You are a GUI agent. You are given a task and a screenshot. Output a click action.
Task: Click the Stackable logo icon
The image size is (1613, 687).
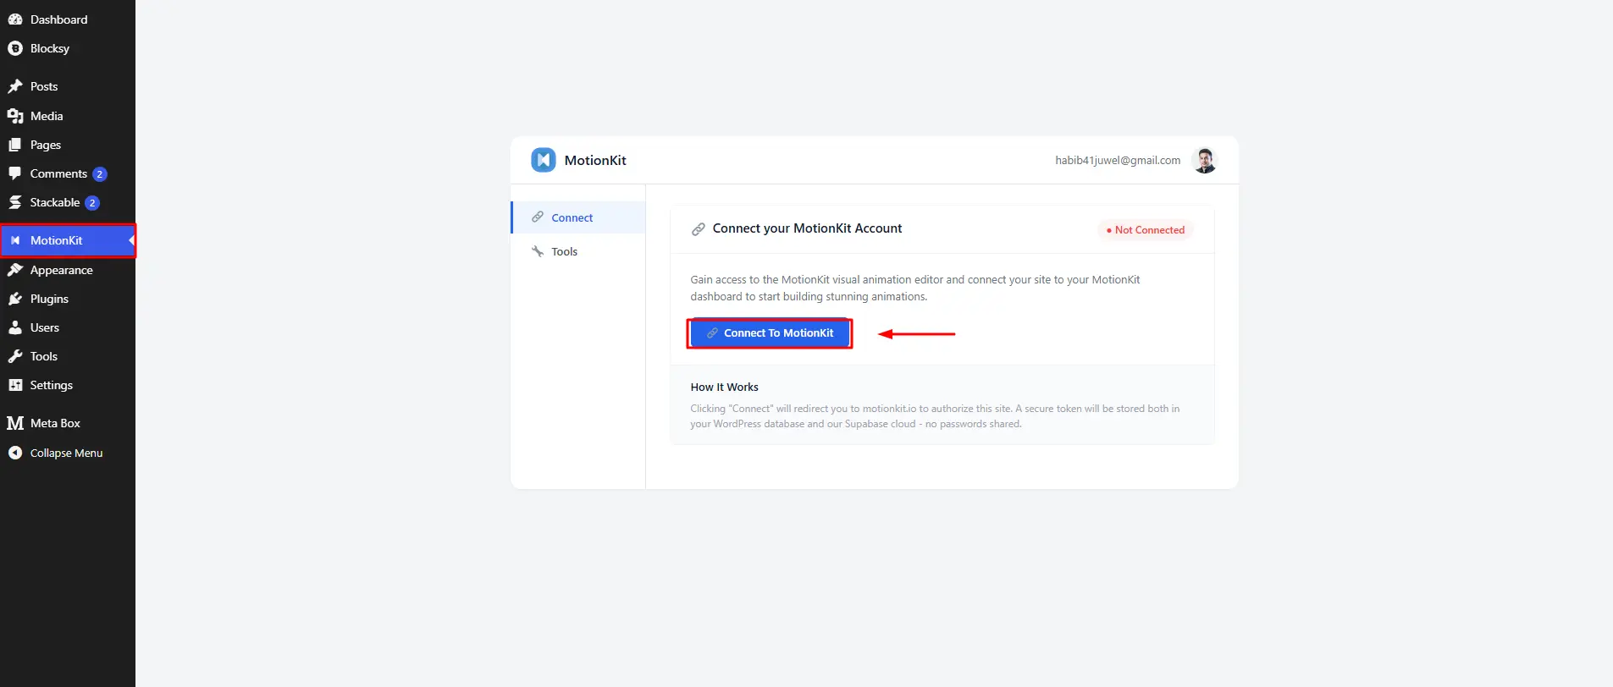pos(15,202)
